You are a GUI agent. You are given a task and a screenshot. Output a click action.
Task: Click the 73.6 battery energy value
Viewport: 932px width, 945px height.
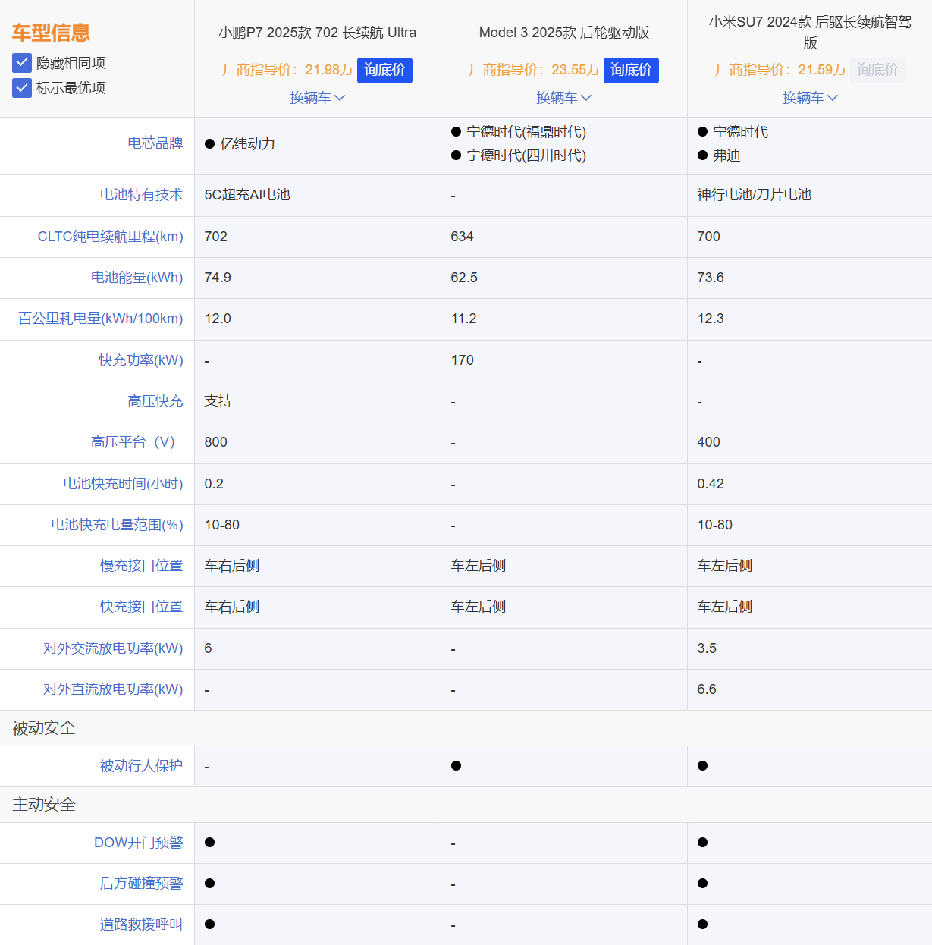pos(711,278)
